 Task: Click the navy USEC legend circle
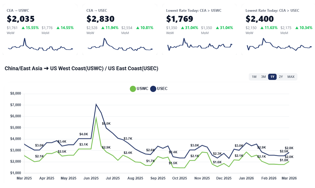(x=153, y=89)
